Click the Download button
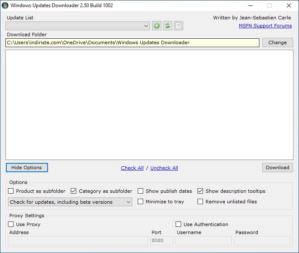The height and width of the screenshot is (253, 299). tap(278, 168)
